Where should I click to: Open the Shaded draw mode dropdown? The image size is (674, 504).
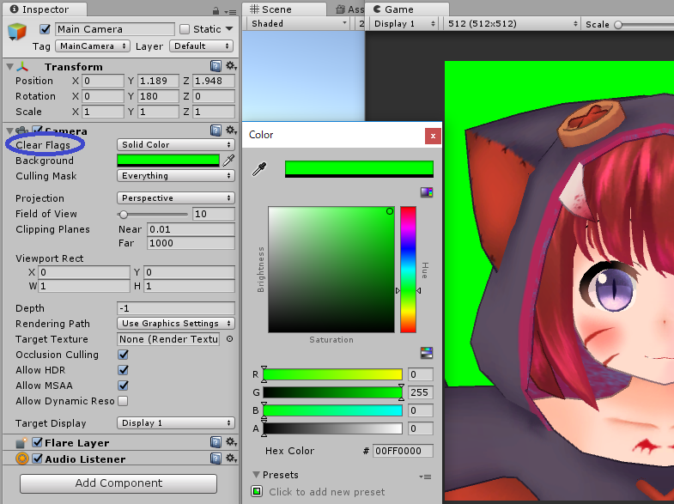299,24
